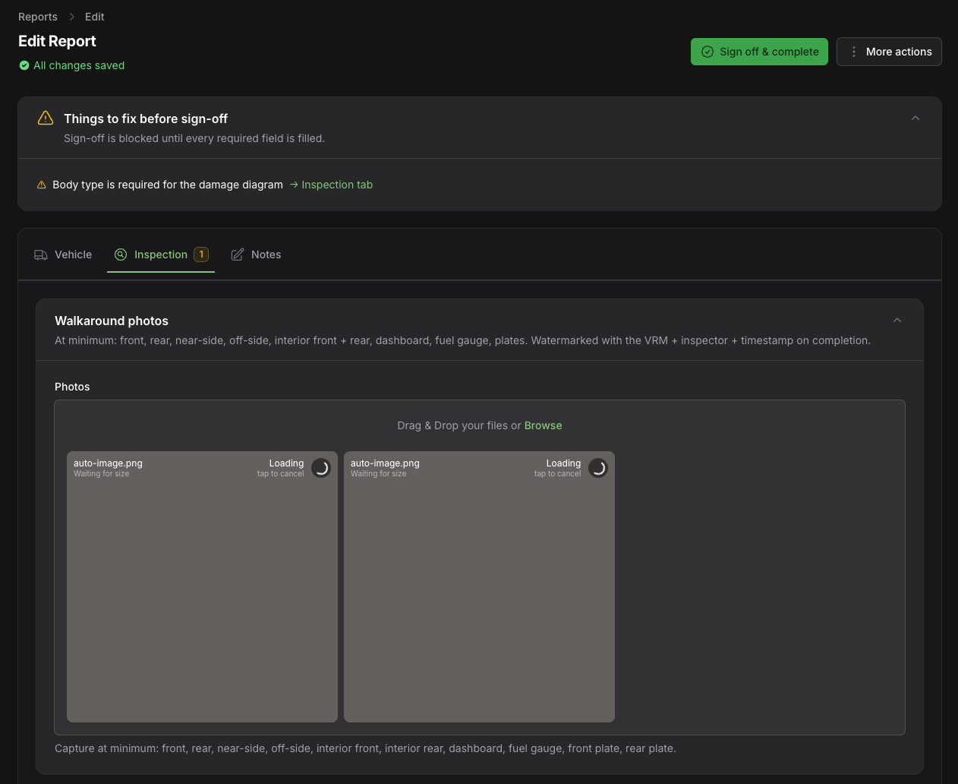Click Browse to select photo files
The image size is (958, 784).
click(x=544, y=425)
